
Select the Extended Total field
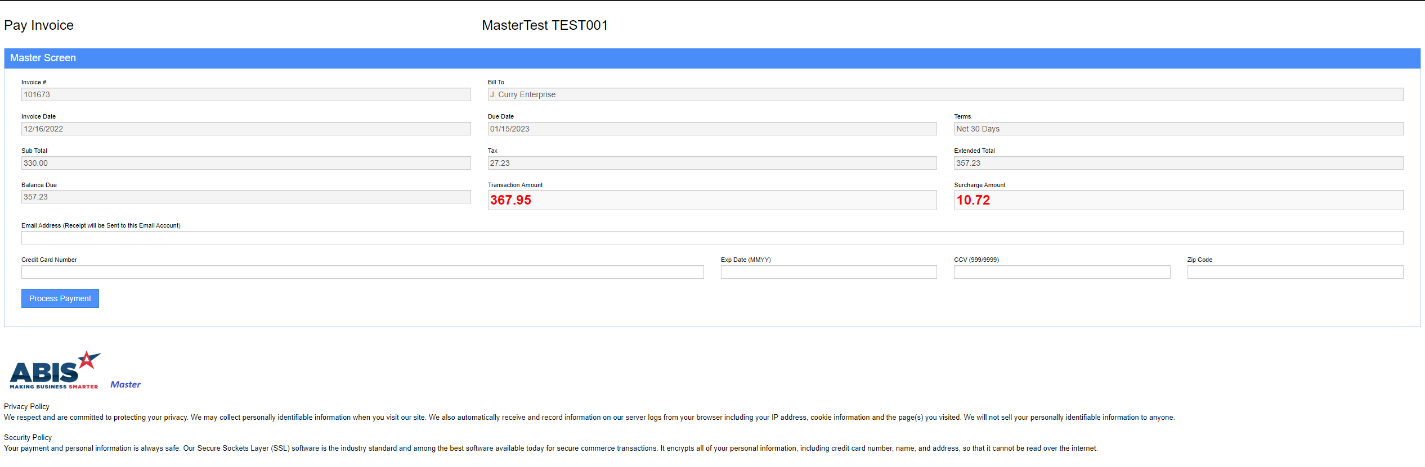pos(1178,163)
